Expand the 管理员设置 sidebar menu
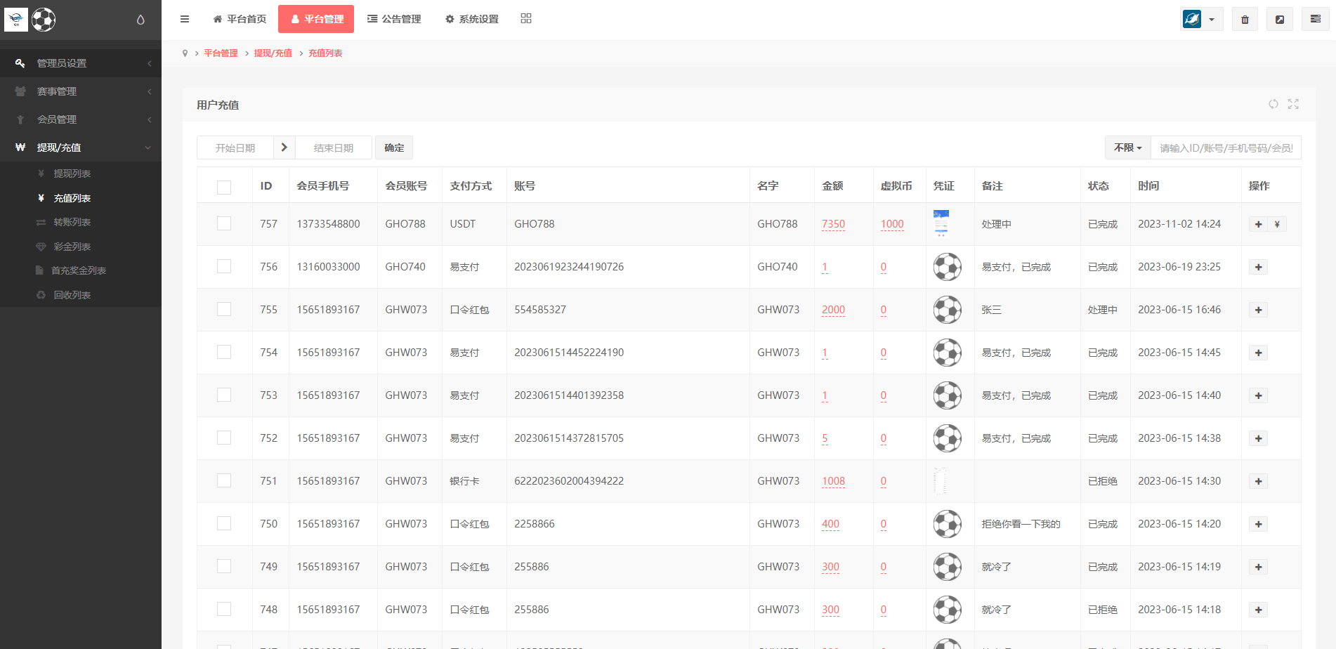Viewport: 1336px width, 649px height. pos(81,63)
